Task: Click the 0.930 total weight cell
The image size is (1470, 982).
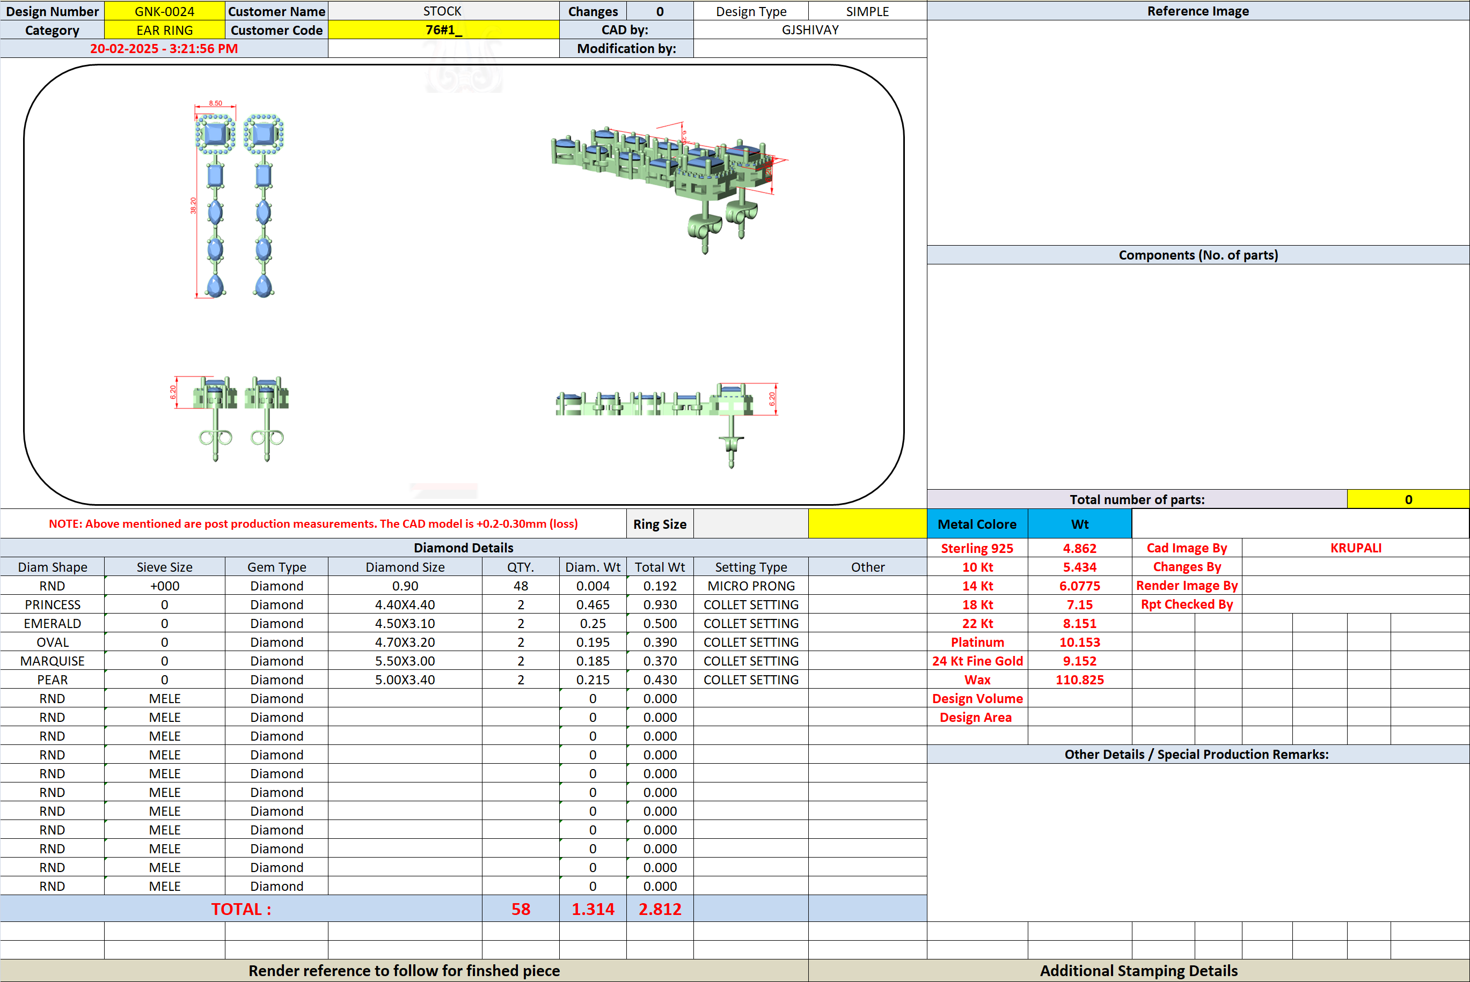Action: point(660,604)
